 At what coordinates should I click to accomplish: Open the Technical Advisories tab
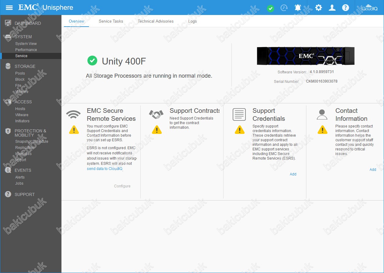pos(156,21)
